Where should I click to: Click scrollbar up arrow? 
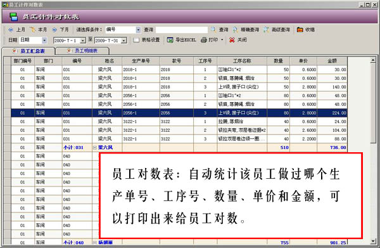pos(373,60)
